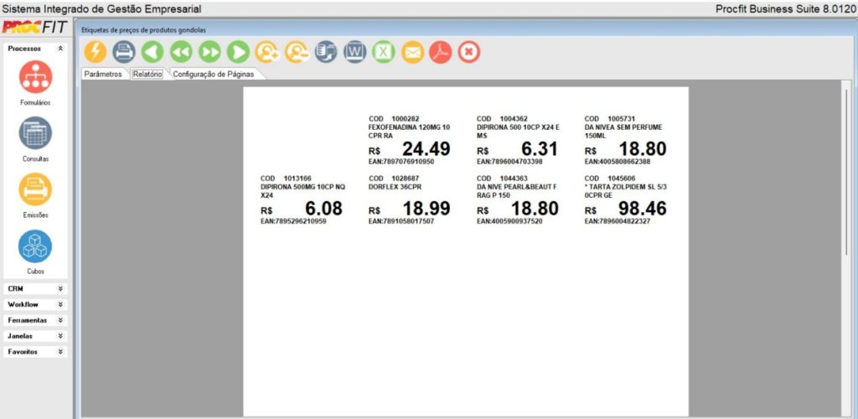Expand the Favoritos section
This screenshot has width=858, height=419.
coord(60,352)
